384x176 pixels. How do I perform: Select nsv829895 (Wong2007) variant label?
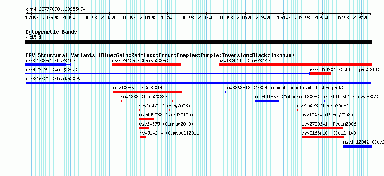(x=52, y=70)
